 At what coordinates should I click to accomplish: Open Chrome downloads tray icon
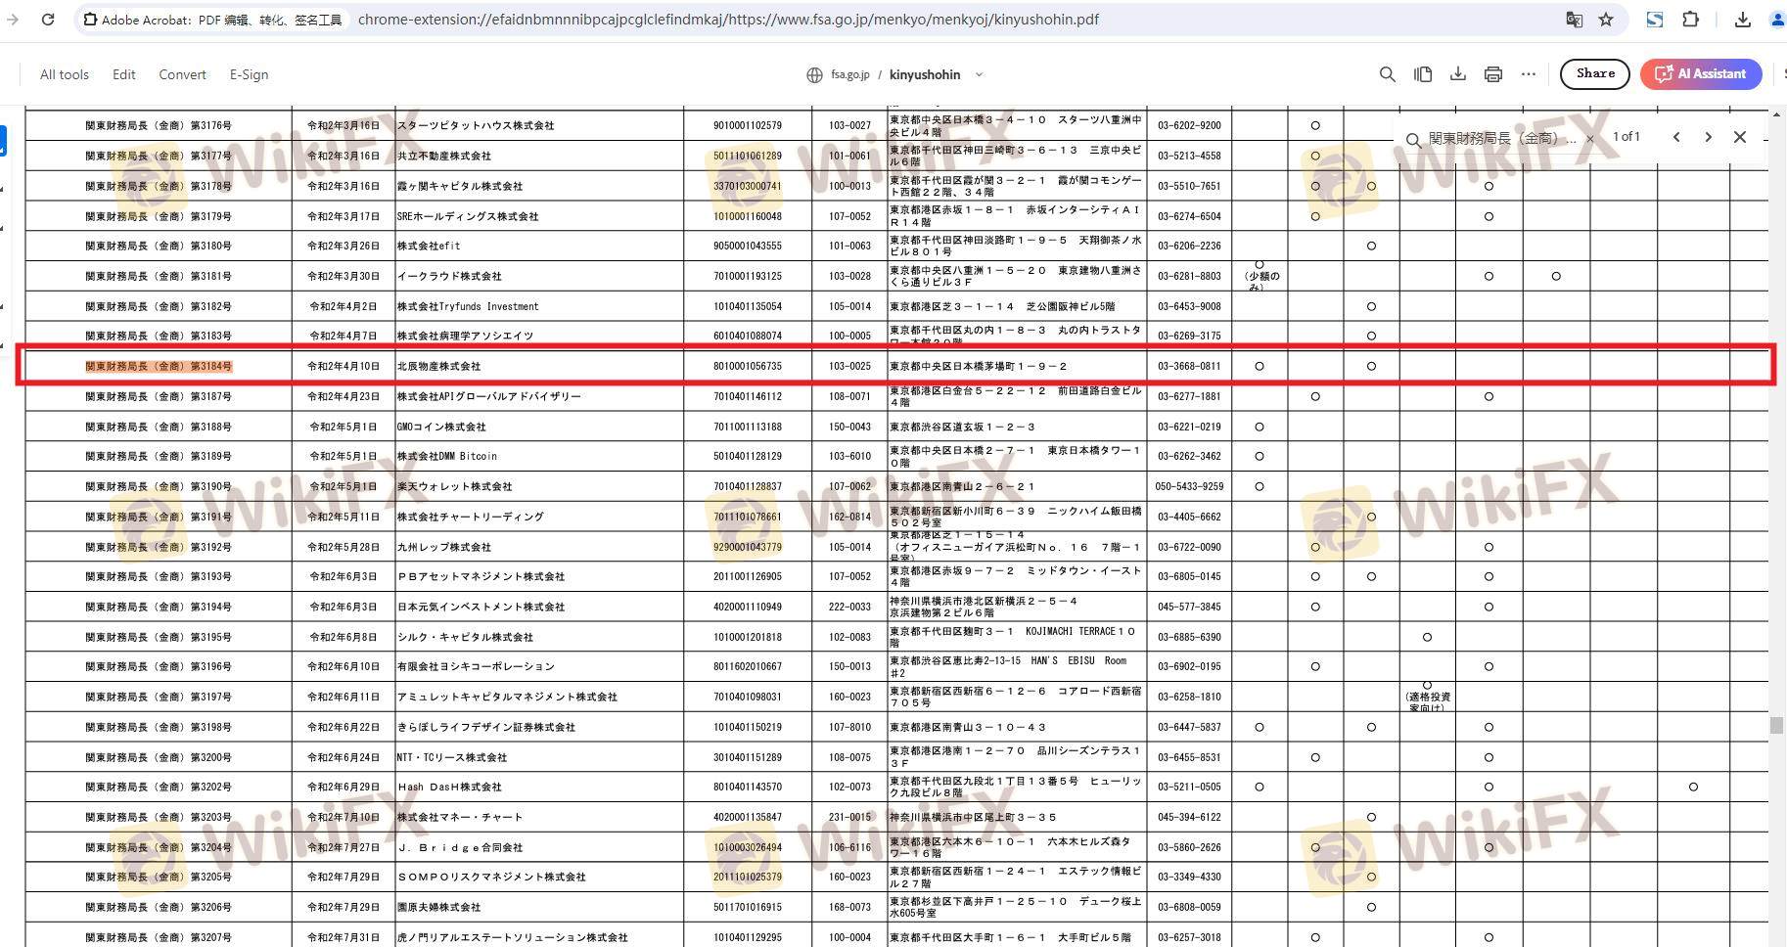1742,20
